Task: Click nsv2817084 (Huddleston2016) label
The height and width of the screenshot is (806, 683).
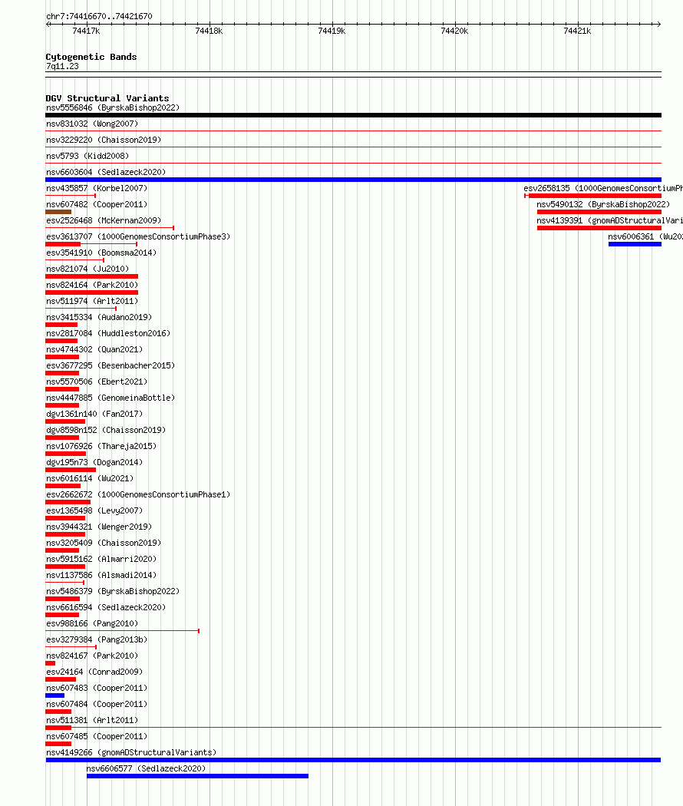Action: pyautogui.click(x=108, y=333)
